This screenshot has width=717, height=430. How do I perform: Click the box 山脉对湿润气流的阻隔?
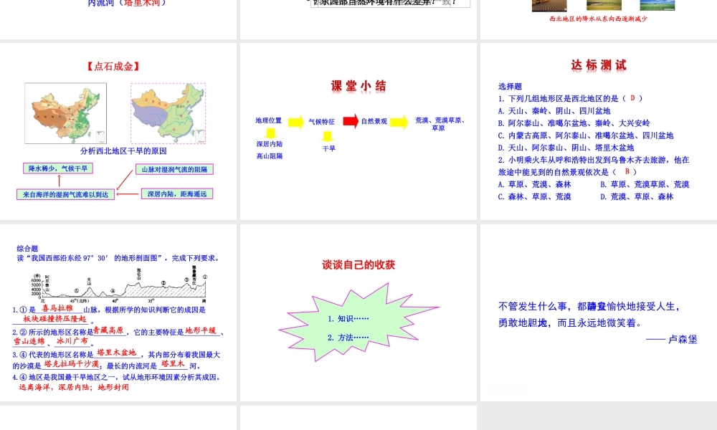coord(174,170)
